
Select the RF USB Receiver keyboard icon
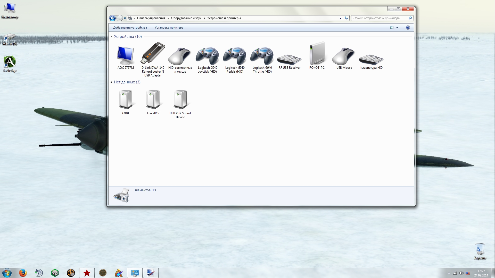[289, 59]
